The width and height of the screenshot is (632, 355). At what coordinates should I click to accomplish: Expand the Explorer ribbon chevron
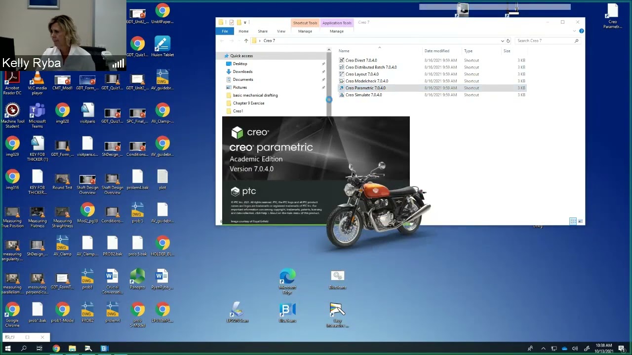tap(575, 31)
